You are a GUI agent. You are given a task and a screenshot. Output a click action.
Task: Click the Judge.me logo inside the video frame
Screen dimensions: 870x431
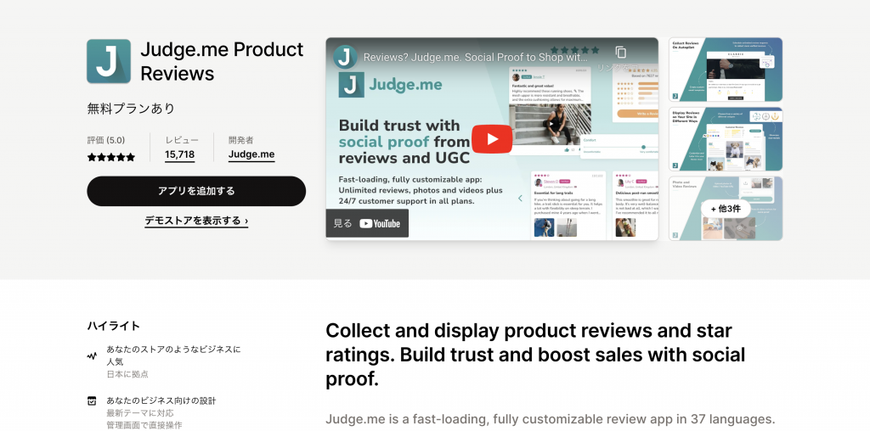(391, 85)
